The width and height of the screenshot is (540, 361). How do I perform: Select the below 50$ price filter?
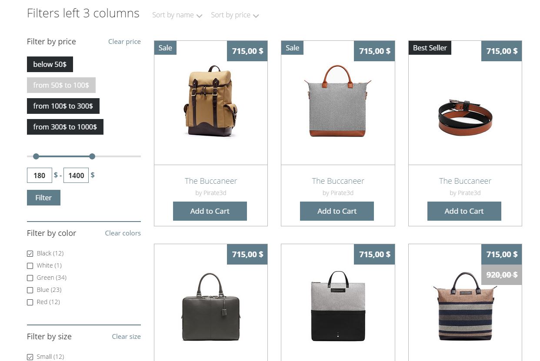(50, 64)
